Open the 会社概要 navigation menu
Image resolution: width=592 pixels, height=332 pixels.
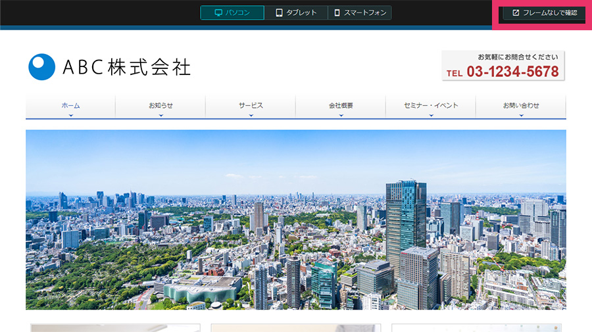tap(341, 107)
